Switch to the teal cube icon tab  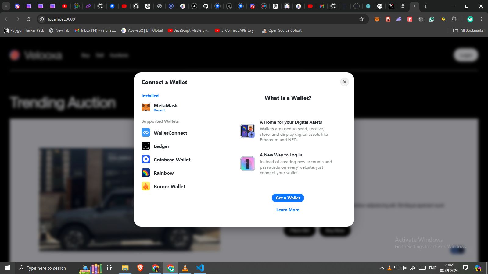(x=368, y=6)
